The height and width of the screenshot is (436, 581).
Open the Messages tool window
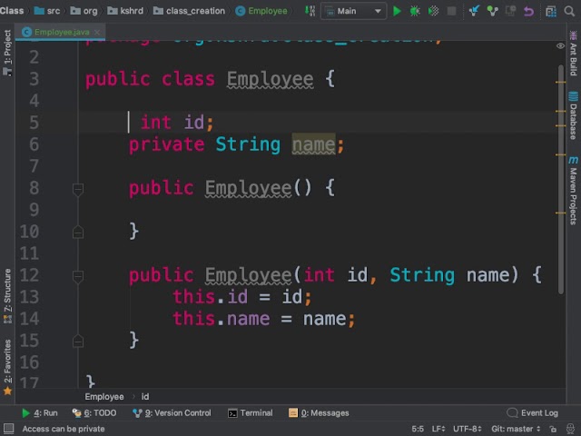319,413
